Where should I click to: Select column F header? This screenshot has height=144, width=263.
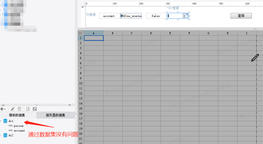coord(189,33)
